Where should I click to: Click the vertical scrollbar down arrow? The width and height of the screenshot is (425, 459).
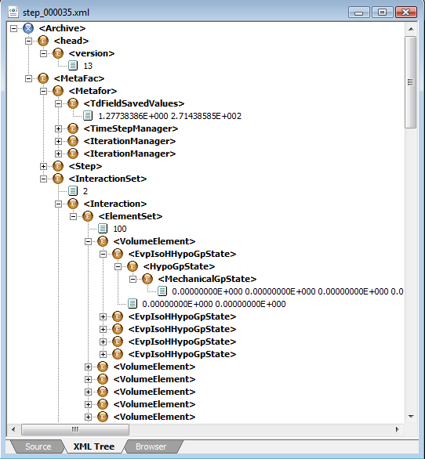pyautogui.click(x=411, y=417)
